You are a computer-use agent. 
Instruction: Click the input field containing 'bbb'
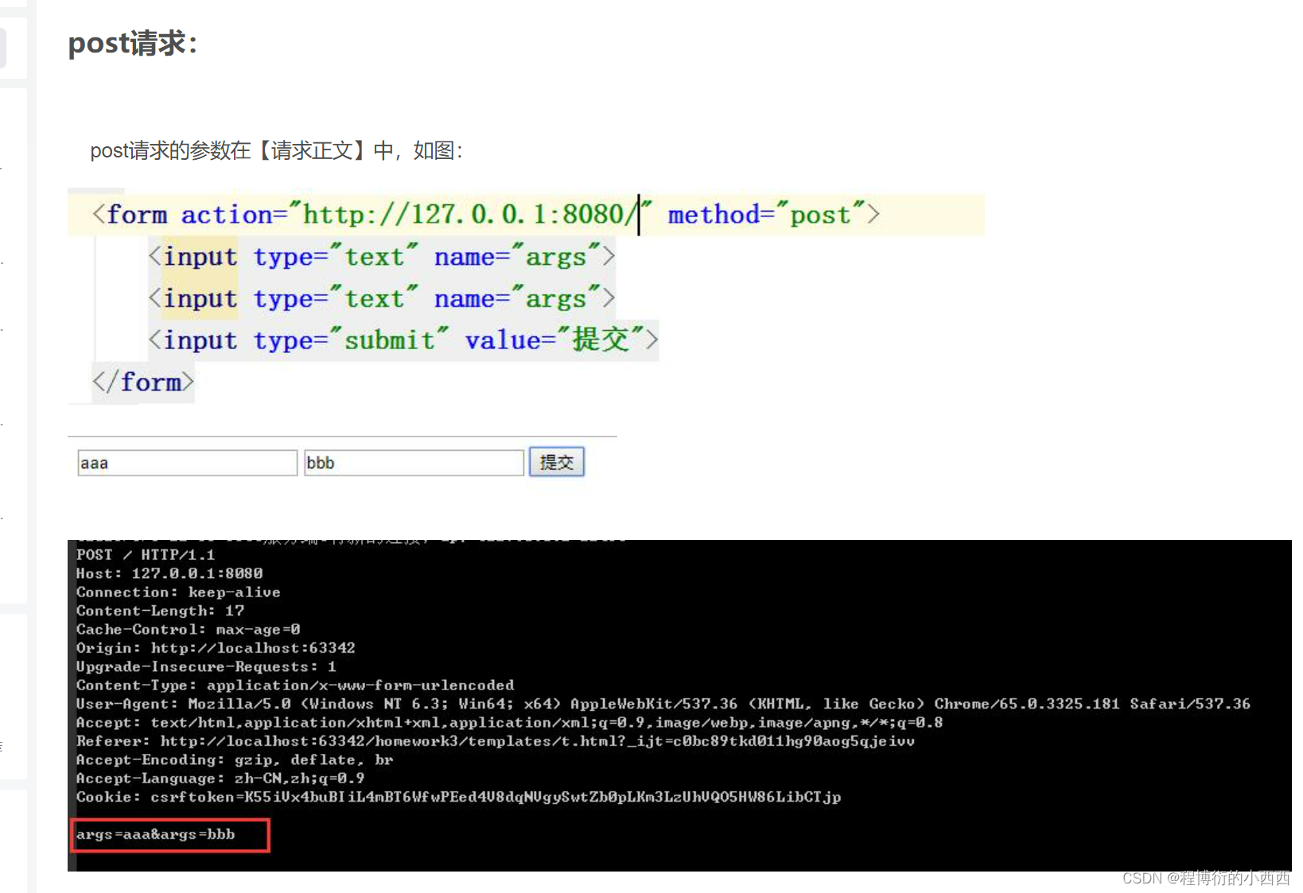[414, 463]
